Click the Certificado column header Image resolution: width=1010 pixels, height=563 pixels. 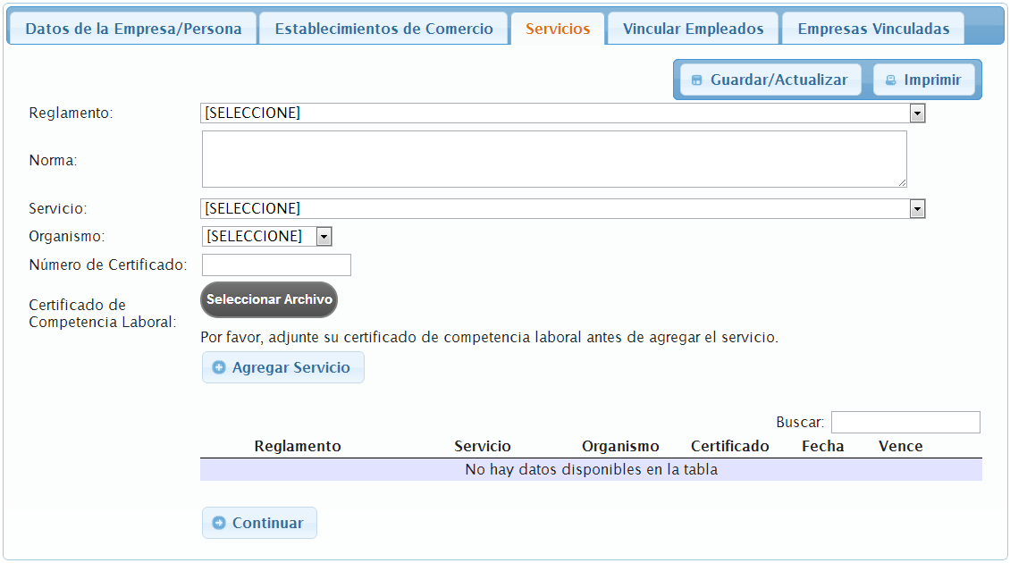(729, 447)
